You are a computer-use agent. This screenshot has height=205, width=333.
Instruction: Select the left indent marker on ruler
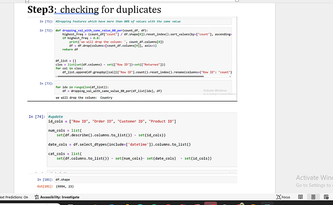click(x=27, y=1)
